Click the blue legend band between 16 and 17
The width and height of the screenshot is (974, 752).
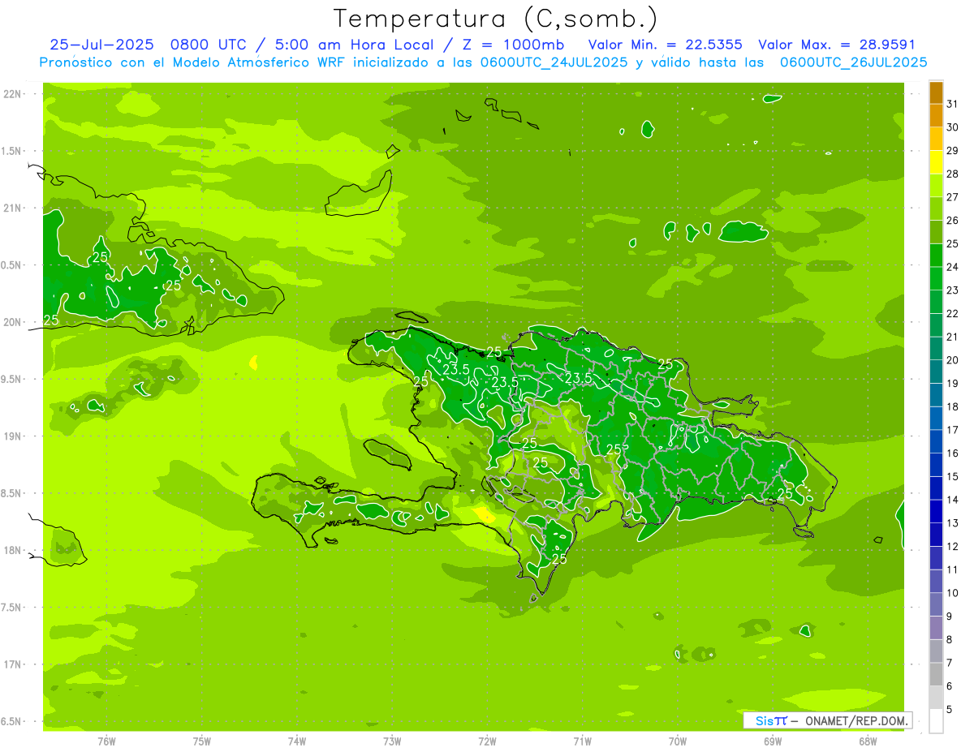click(x=936, y=441)
